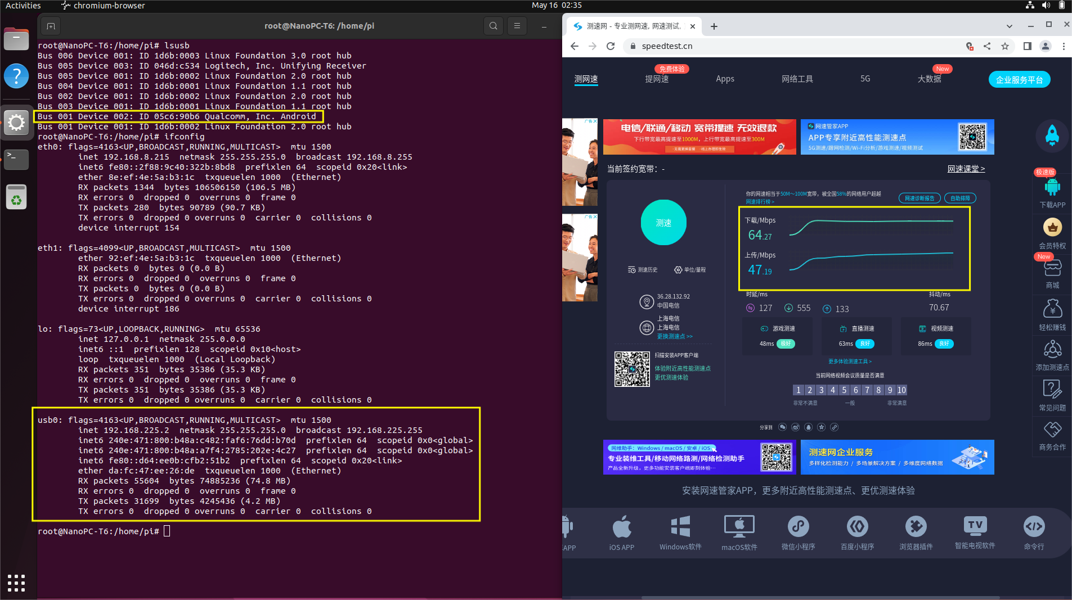This screenshot has height=600, width=1072.
Task: Rate the video conference quality as 2
Action: (x=810, y=390)
